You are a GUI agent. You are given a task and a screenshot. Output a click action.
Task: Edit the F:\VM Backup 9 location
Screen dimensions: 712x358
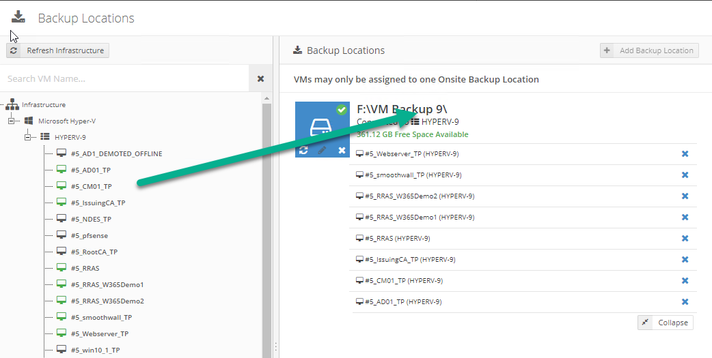point(322,150)
